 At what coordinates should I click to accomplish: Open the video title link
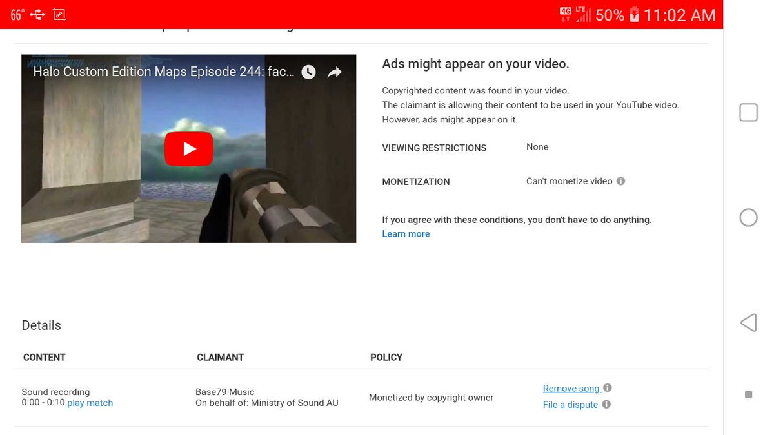164,72
